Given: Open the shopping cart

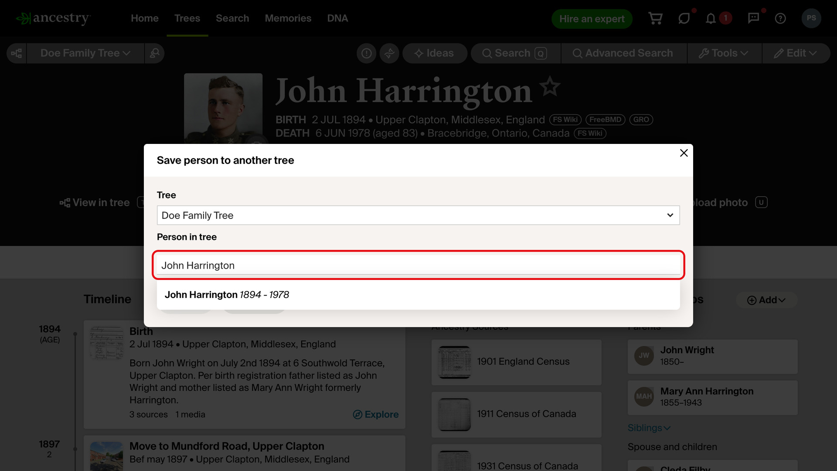Looking at the screenshot, I should (x=655, y=18).
